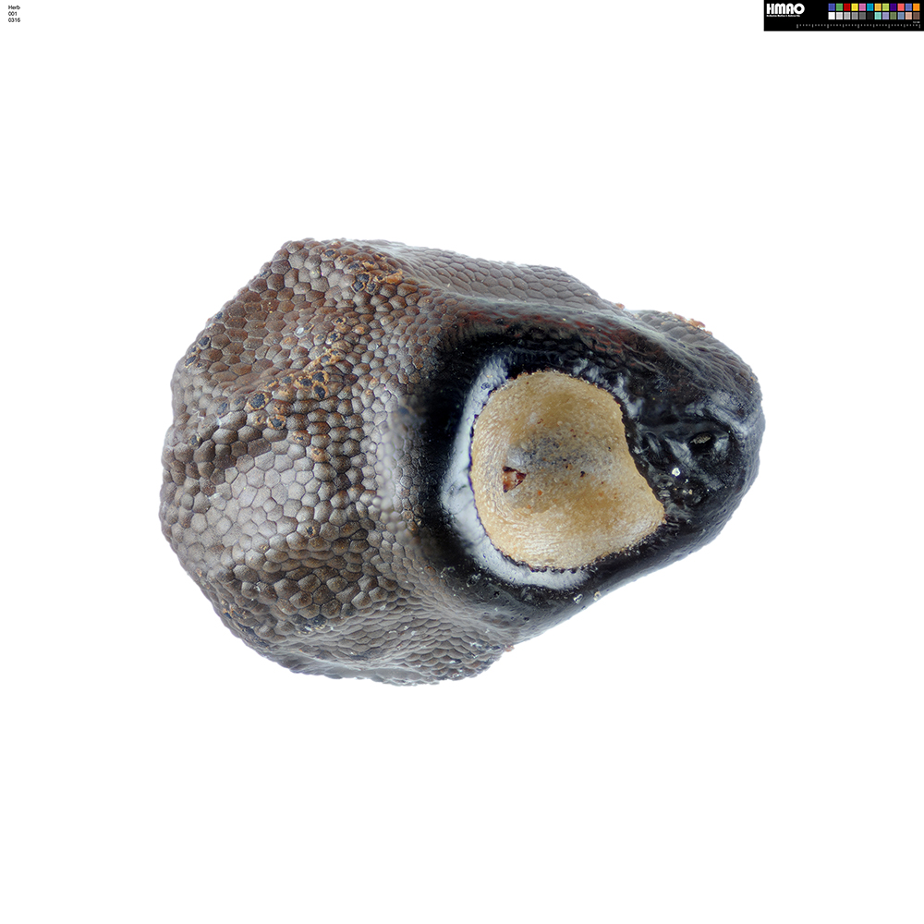Click the cyan color swatch
The height and width of the screenshot is (924, 924).
coord(870,7)
